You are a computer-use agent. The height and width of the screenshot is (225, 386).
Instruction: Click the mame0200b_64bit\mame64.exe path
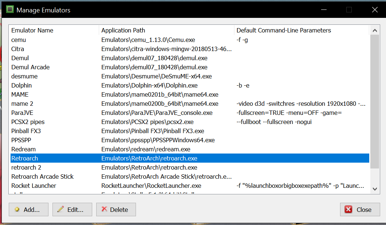[160, 104]
